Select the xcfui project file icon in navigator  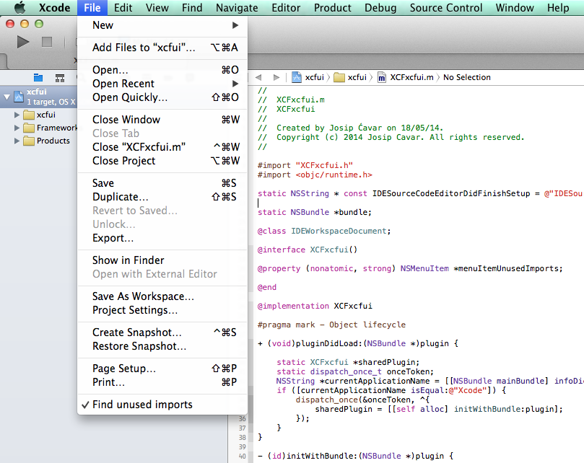click(19, 97)
